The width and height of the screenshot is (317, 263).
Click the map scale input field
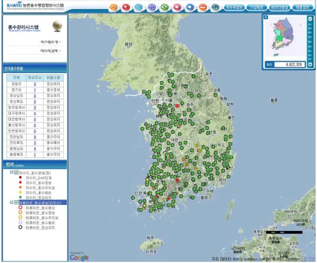289,65
